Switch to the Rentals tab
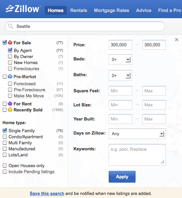Screen dimensions: 182x198 79,10
